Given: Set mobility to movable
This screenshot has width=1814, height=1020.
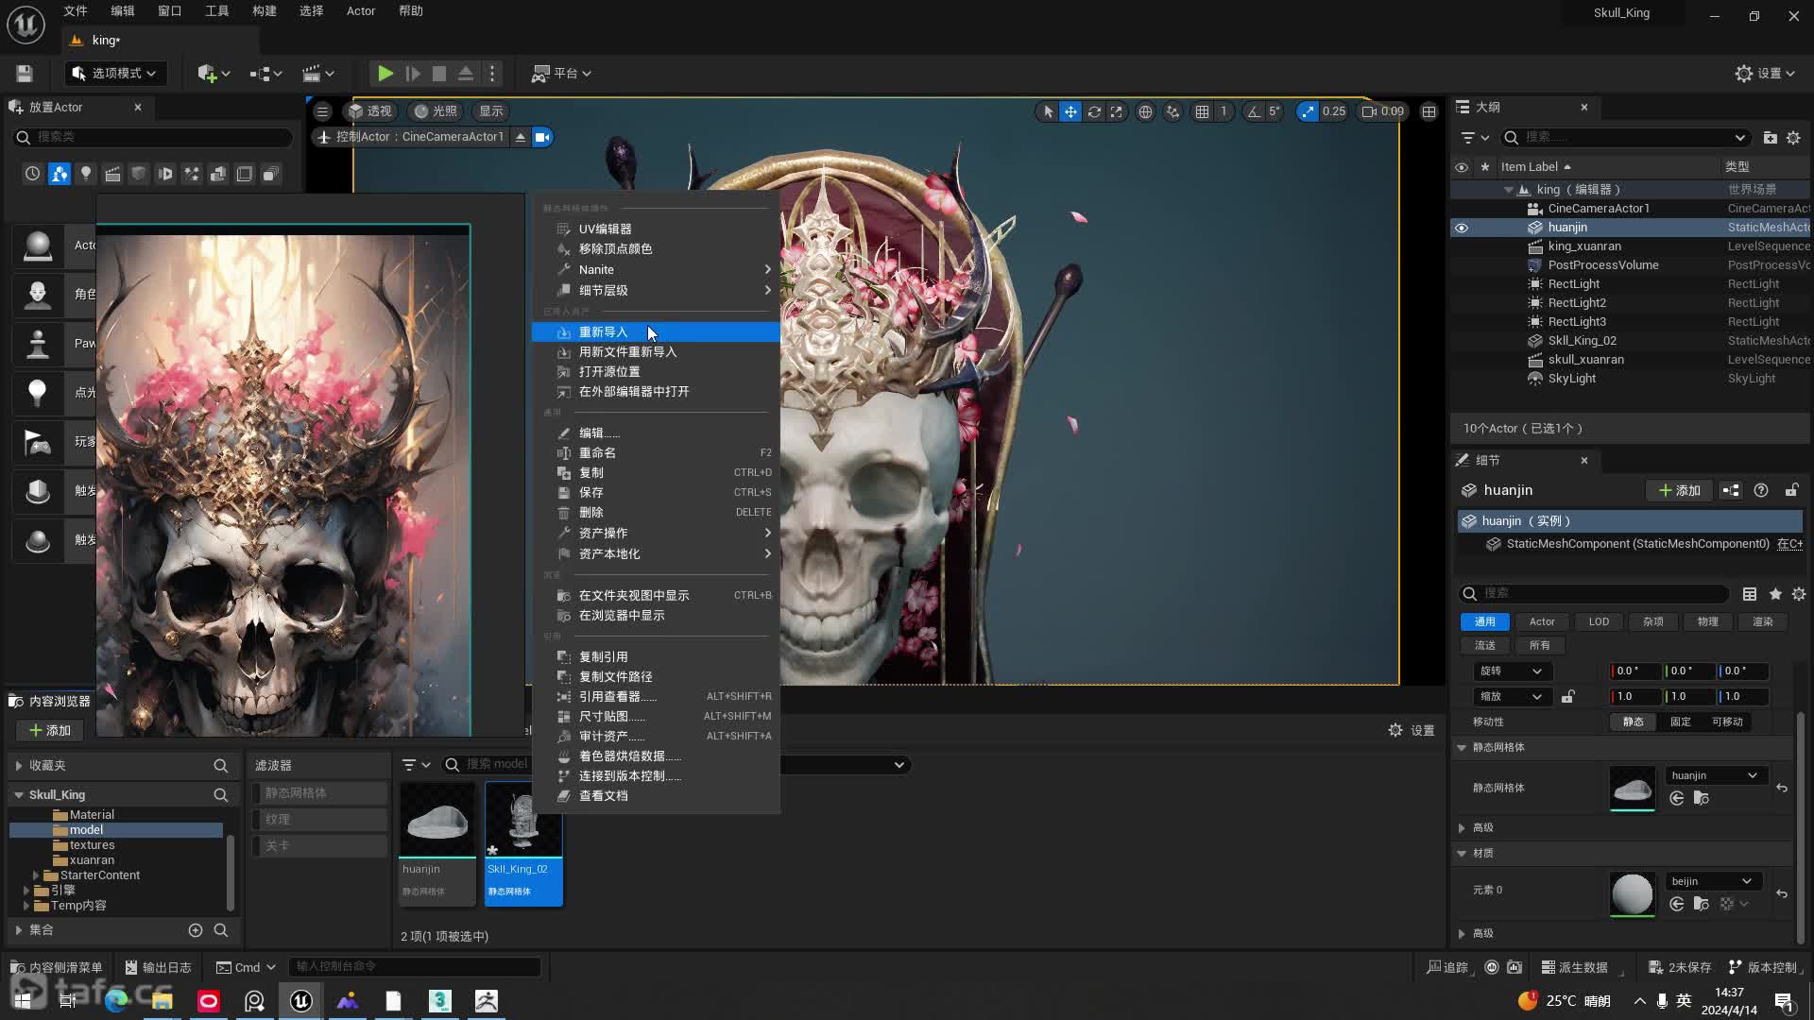Looking at the screenshot, I should coord(1727,722).
